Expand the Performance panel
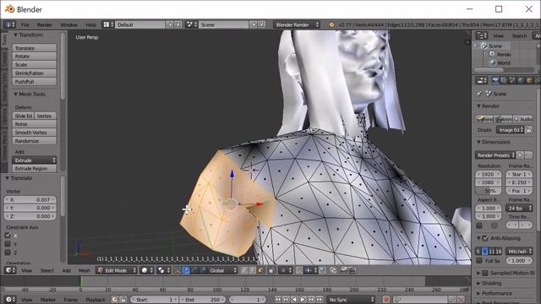 (x=478, y=293)
